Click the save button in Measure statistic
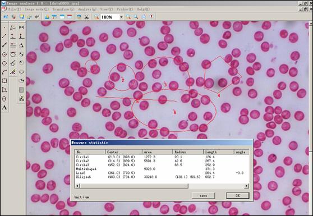313x216 pixels. coord(204,196)
